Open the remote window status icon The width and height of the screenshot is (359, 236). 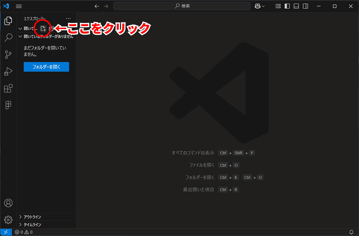click(6, 232)
